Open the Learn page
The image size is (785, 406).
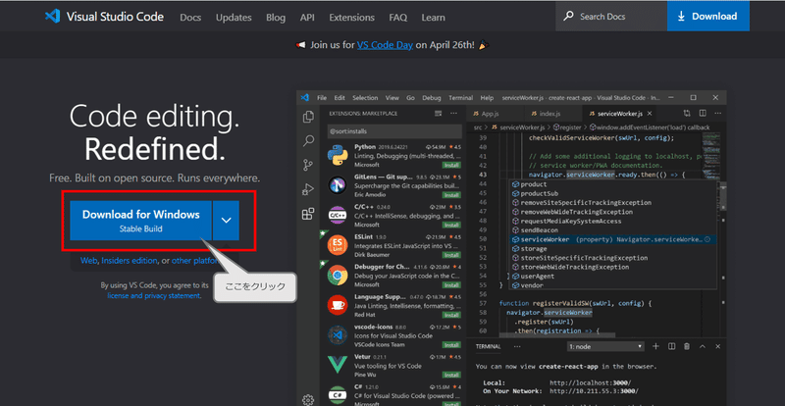[x=433, y=18]
